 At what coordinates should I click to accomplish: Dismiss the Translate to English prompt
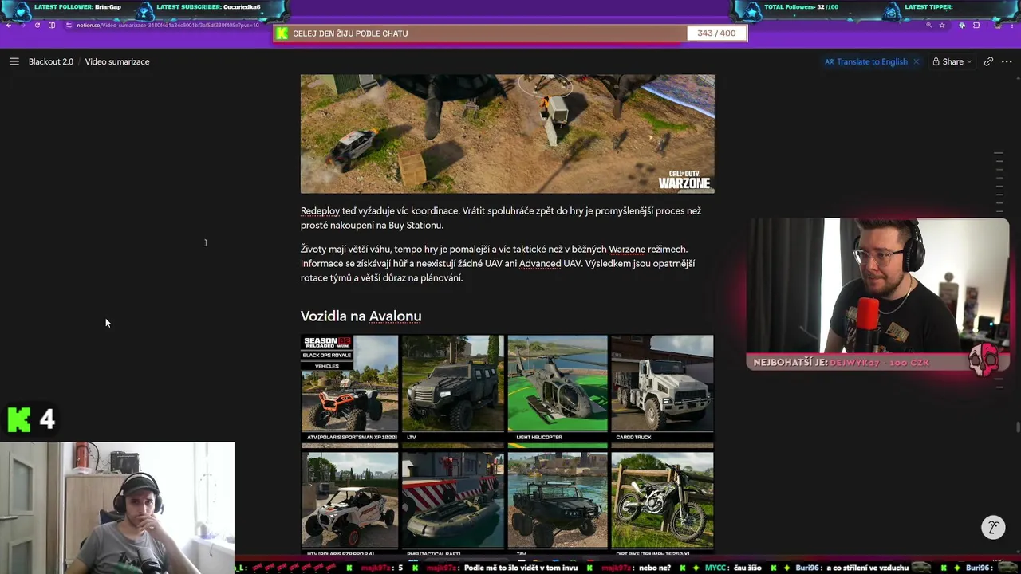point(916,61)
